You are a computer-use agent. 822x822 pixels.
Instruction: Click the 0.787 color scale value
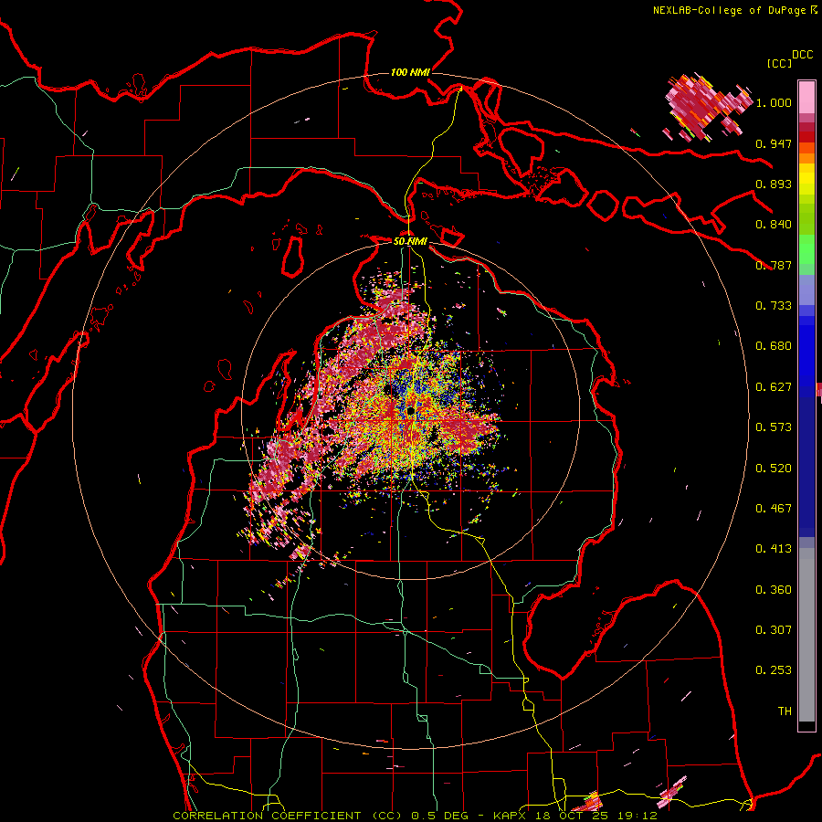[x=774, y=265]
